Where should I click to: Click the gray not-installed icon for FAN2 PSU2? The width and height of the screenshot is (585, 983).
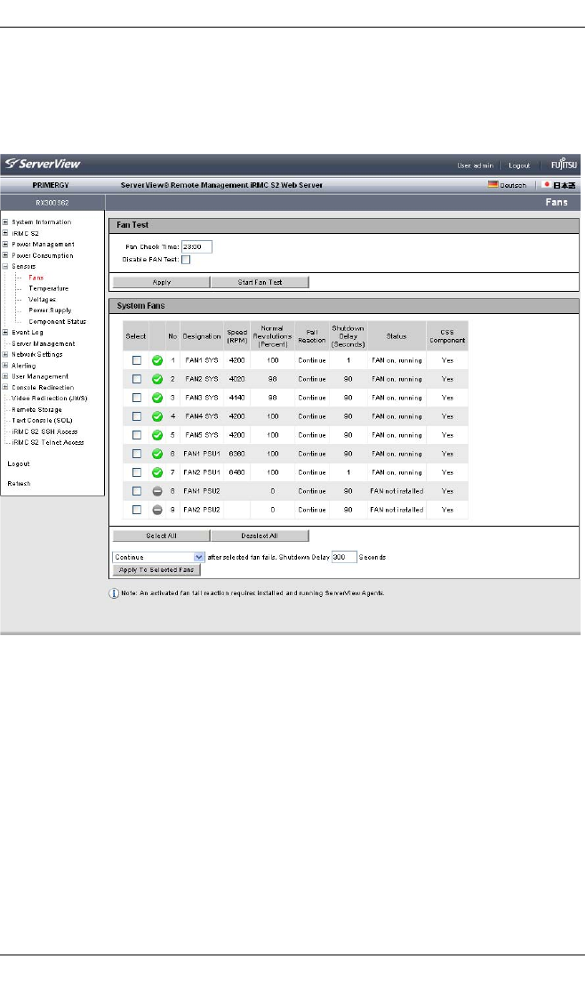(157, 510)
